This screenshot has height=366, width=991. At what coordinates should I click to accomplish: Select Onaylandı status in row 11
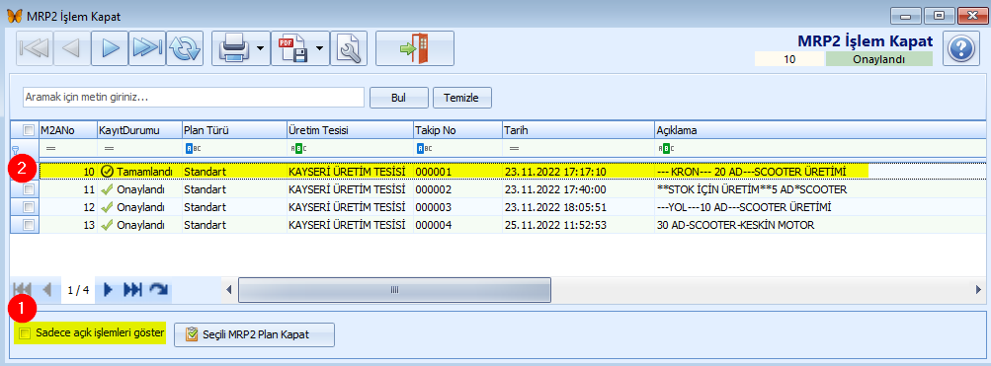point(139,189)
